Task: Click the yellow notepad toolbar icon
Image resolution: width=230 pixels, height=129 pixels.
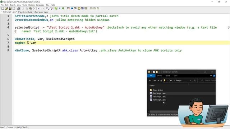Action: (x=79, y=8)
